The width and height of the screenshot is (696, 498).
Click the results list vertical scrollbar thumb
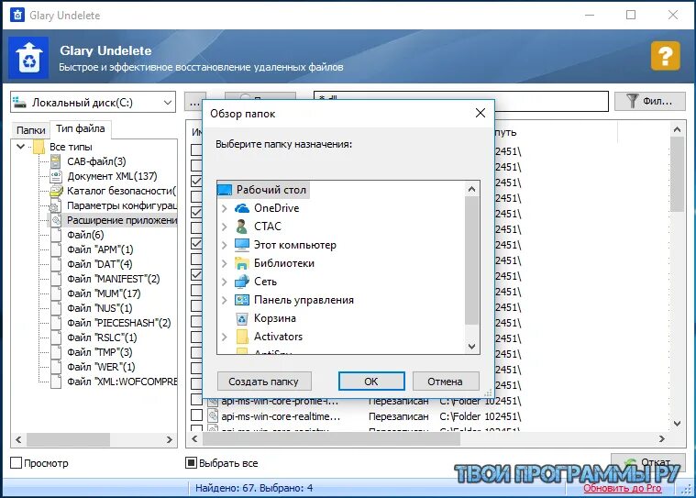[677, 174]
